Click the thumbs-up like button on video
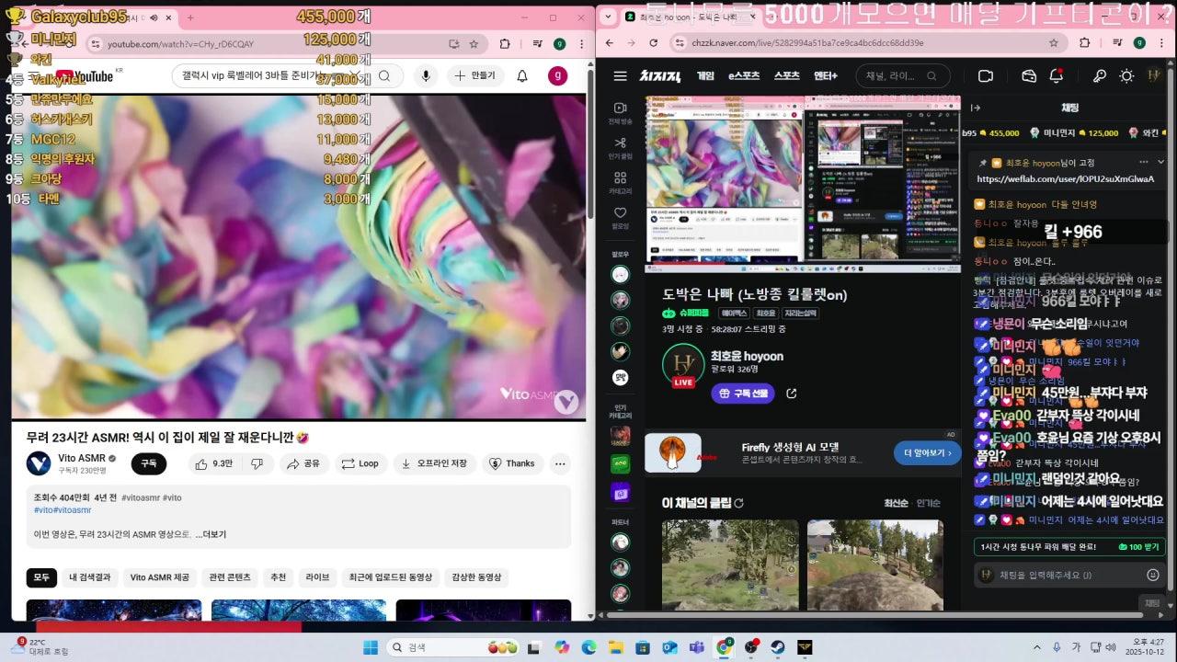This screenshot has width=1177, height=662. click(213, 463)
